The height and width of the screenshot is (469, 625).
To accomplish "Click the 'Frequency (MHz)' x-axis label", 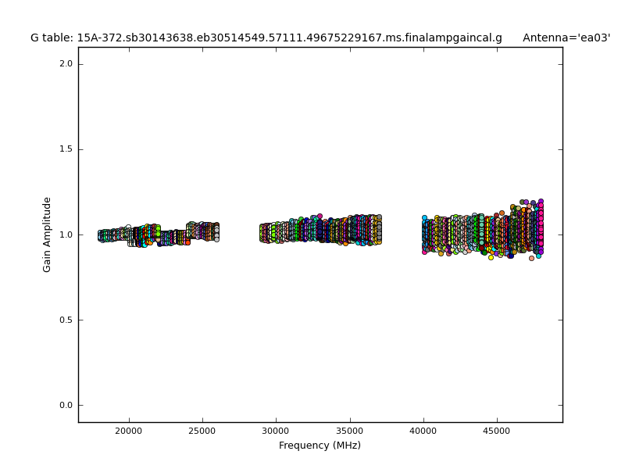I will 320,446.
